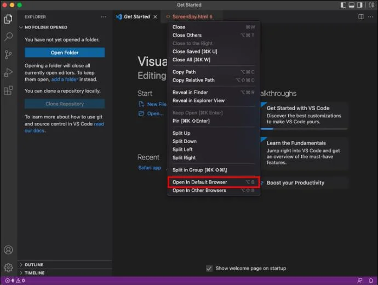Click the split editor icon
Image resolution: width=378 pixels, height=285 pixels.
(361, 16)
